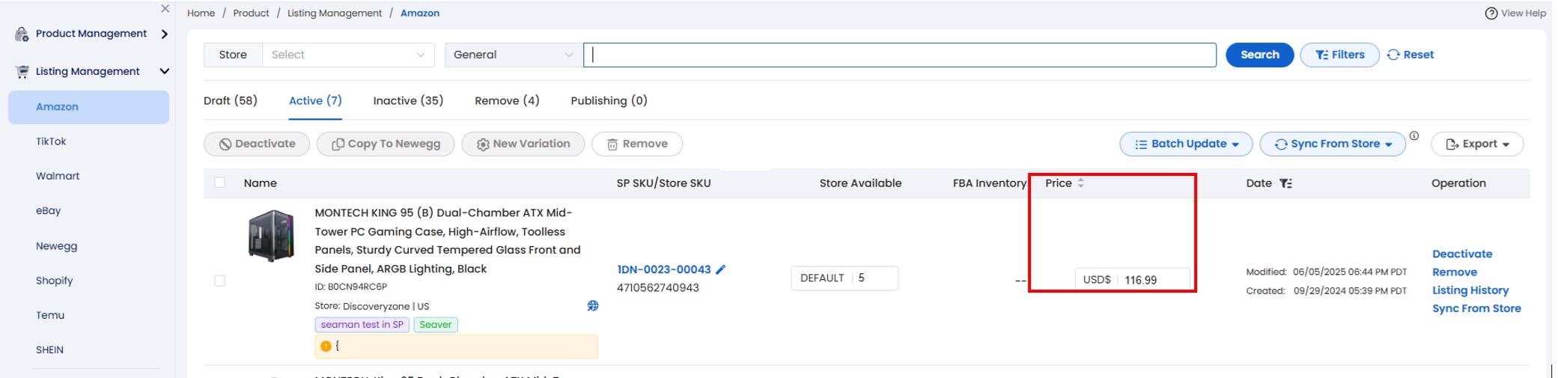
Task: Expand Product Management menu chevron
Action: [164, 34]
